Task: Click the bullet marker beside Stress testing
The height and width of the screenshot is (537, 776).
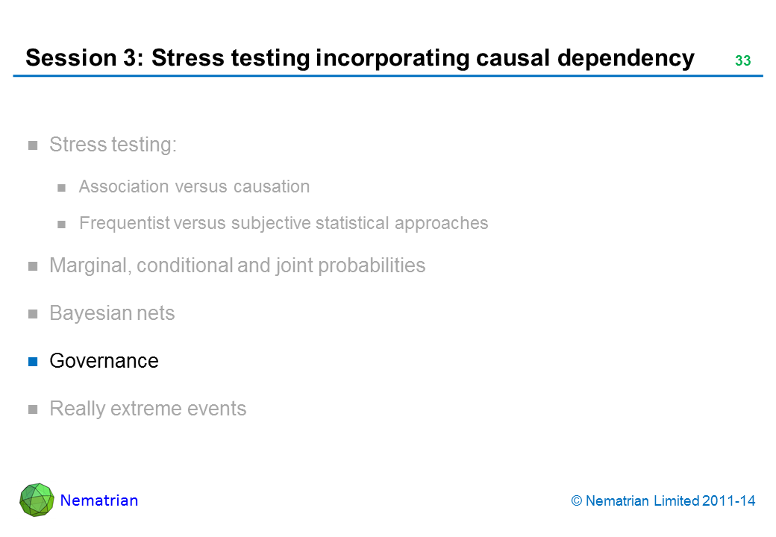Action: click(x=33, y=145)
